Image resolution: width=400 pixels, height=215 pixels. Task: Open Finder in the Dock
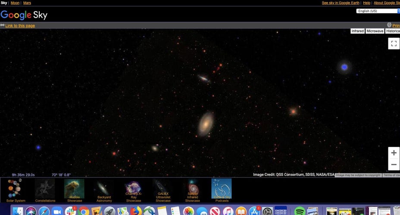pyautogui.click(x=18, y=211)
